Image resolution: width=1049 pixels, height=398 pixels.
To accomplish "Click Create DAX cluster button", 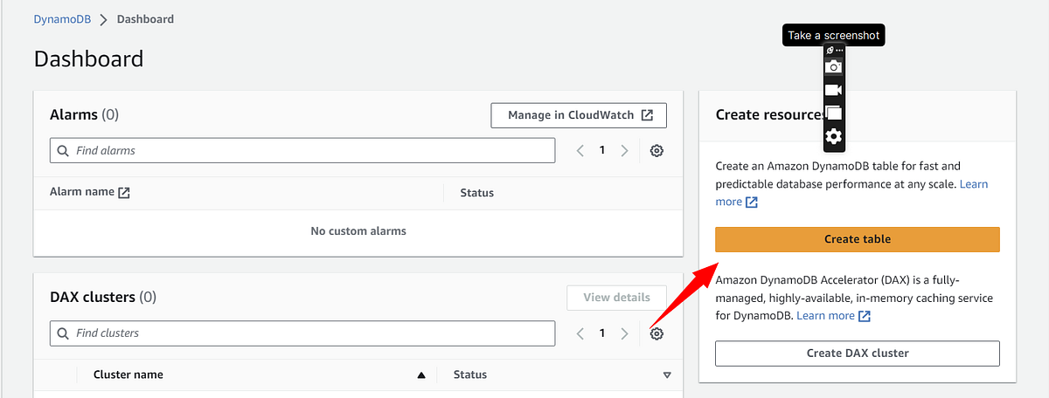I will coord(857,353).
